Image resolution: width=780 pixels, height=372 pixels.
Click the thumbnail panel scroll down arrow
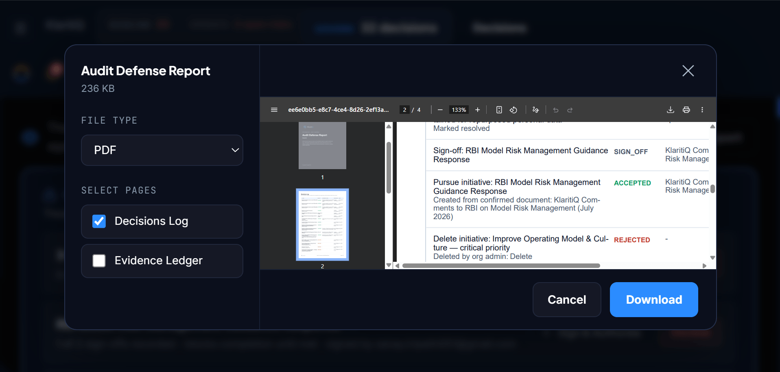[389, 265]
